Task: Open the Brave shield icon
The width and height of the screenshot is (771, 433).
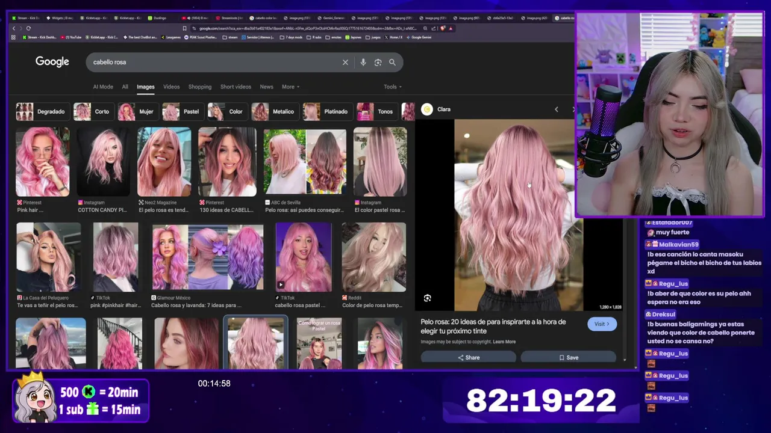Action: point(443,28)
